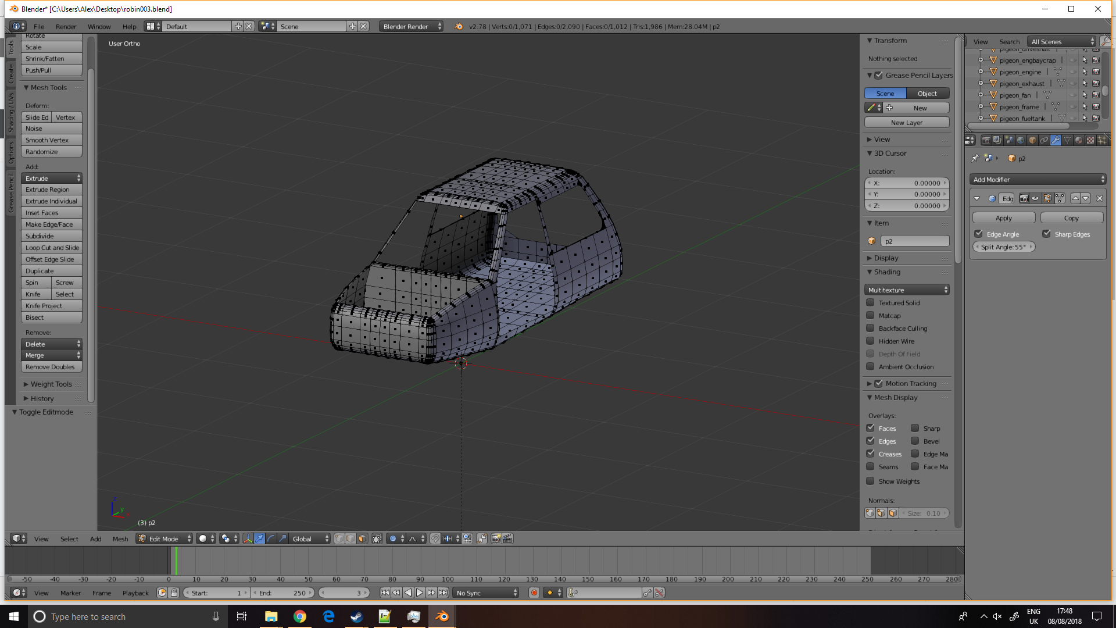Expand the pigeon_engine outliner item
The height and width of the screenshot is (628, 1116).
tap(981, 72)
